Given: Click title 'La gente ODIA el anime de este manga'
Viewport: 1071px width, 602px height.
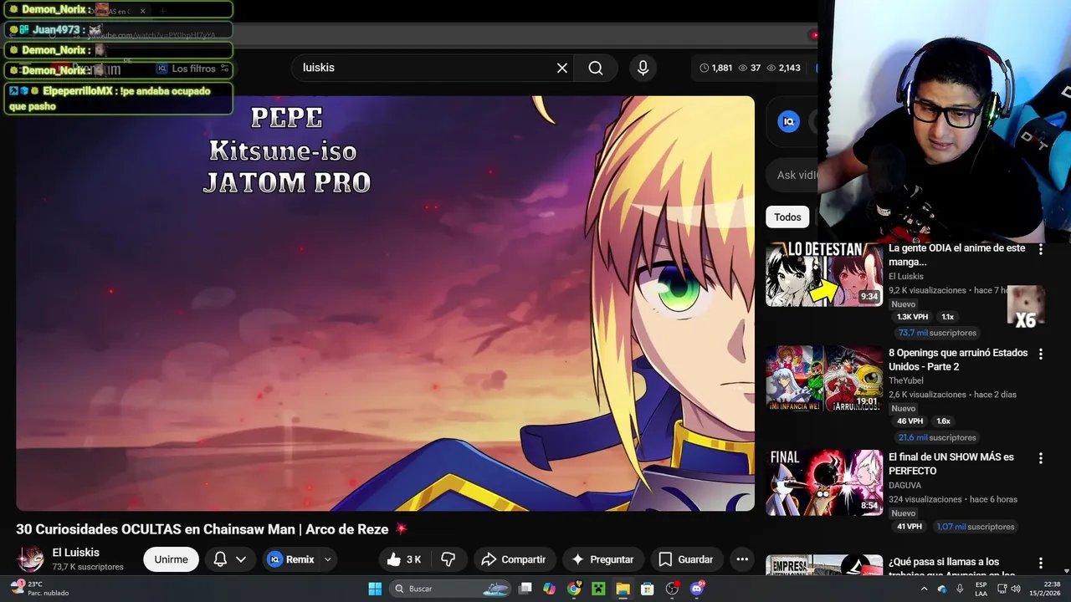Looking at the screenshot, I should tap(956, 255).
